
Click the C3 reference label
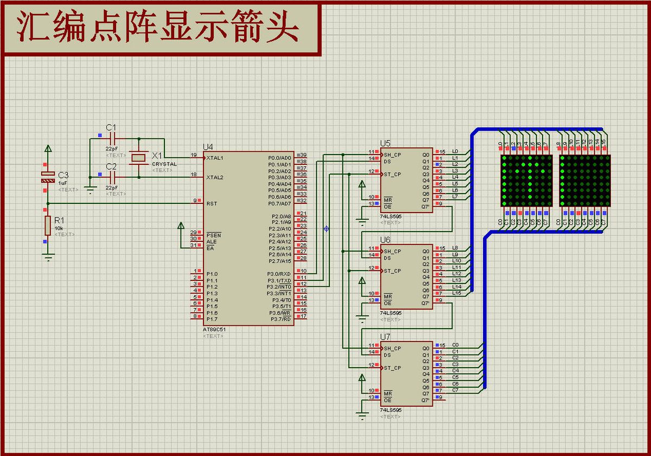pos(63,175)
